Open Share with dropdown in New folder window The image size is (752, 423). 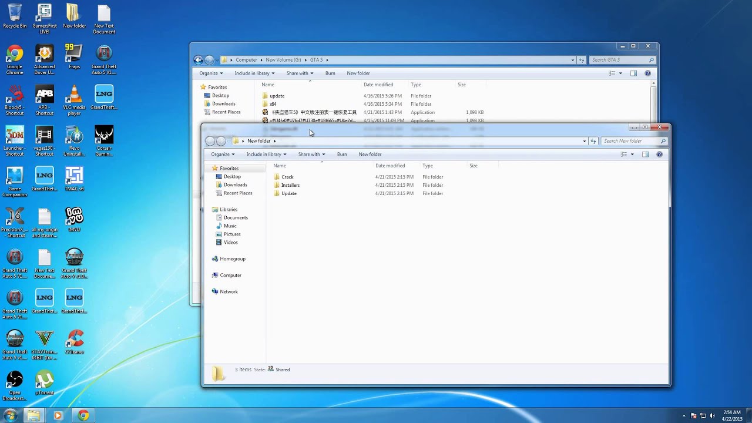pos(311,155)
